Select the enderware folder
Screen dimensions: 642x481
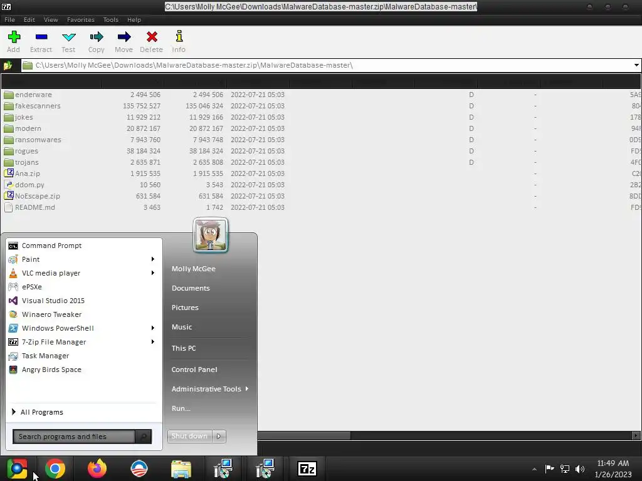(x=28, y=95)
